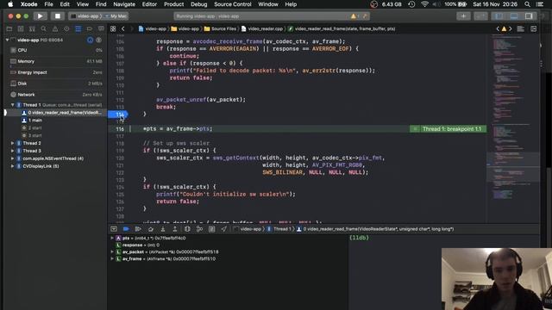Toggle the Inspectors panel visibility button
This screenshot has width=552, height=310.
529,16
